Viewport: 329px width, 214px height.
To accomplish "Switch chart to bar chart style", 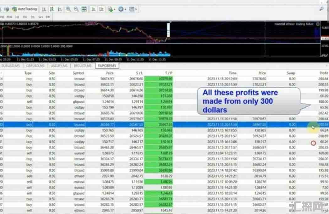I will click(44, 9).
